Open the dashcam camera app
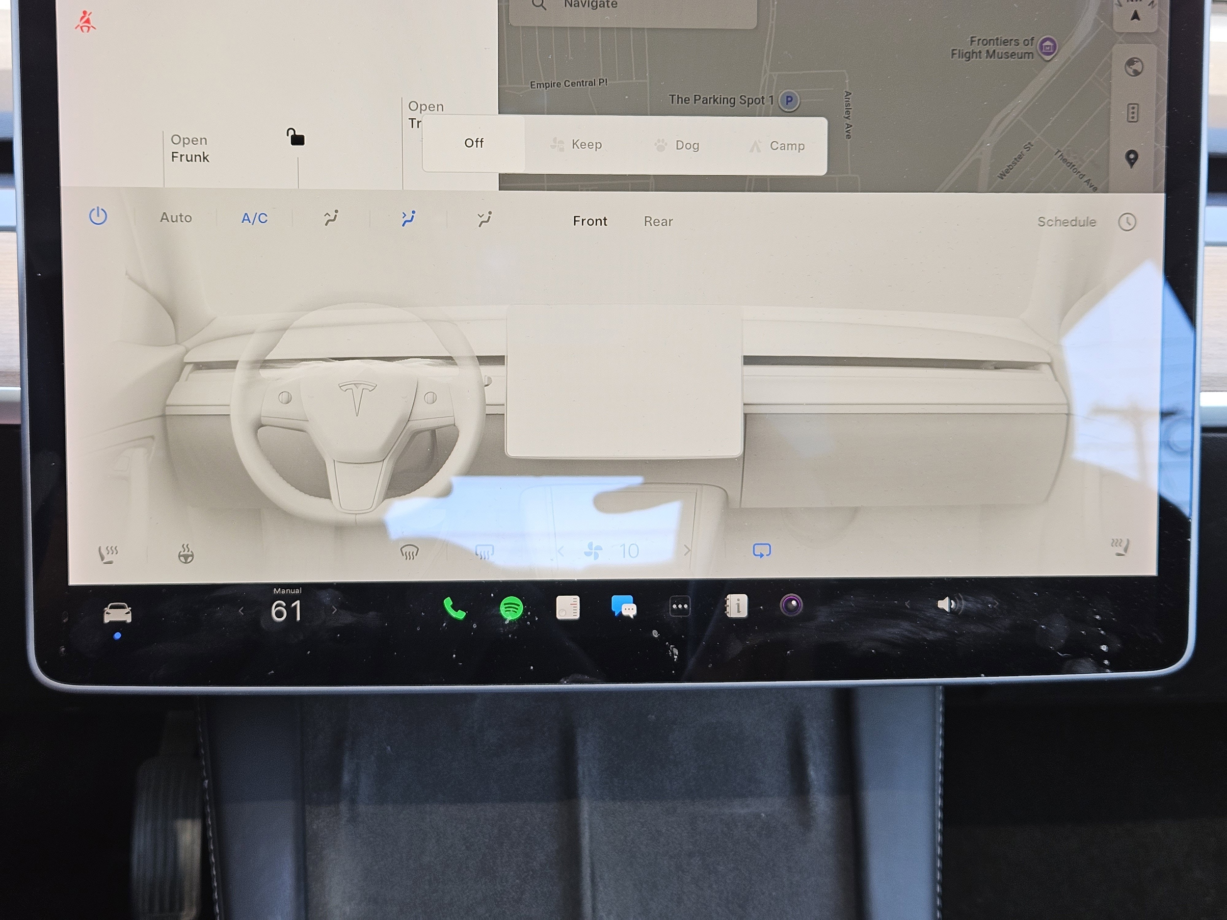Viewport: 1227px width, 920px height. coord(792,605)
